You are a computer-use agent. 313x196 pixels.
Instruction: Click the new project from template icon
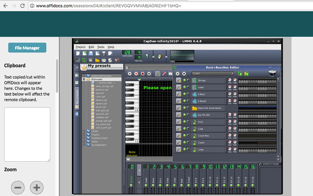(x=85, y=53)
